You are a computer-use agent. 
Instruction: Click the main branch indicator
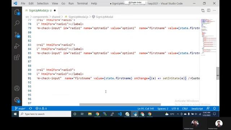pos(20,108)
